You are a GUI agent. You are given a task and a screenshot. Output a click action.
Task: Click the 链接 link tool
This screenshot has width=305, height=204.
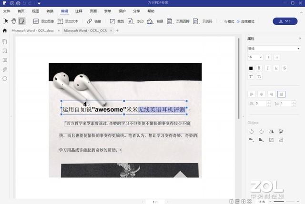pos(94,21)
